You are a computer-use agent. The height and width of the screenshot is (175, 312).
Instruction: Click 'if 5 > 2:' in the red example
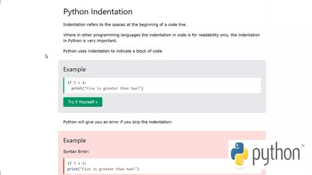(x=77, y=163)
